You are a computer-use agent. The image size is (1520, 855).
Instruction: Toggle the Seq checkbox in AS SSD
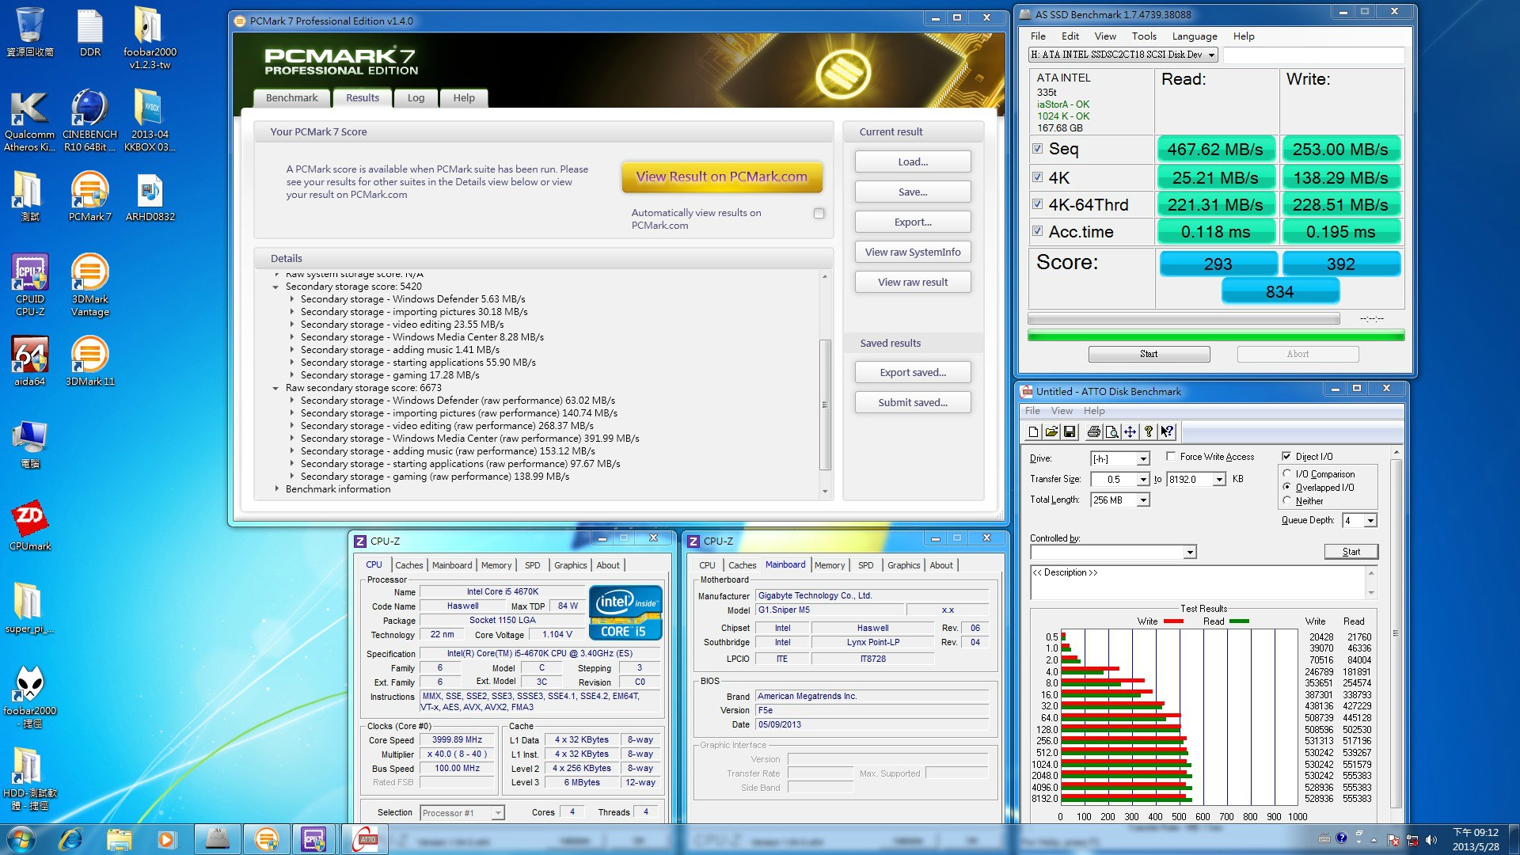point(1037,148)
